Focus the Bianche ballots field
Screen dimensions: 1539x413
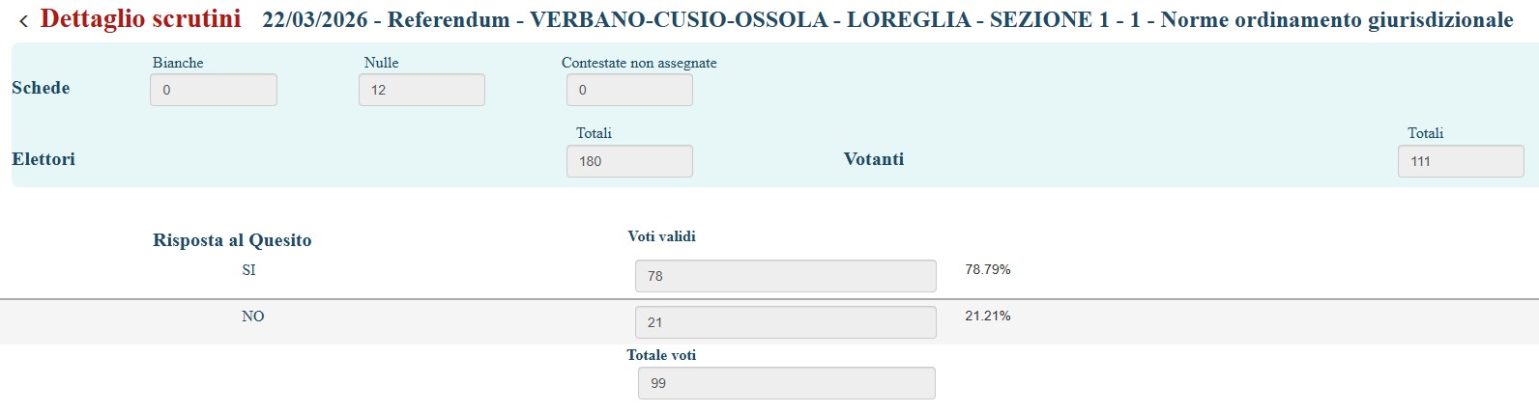pyautogui.click(x=214, y=90)
